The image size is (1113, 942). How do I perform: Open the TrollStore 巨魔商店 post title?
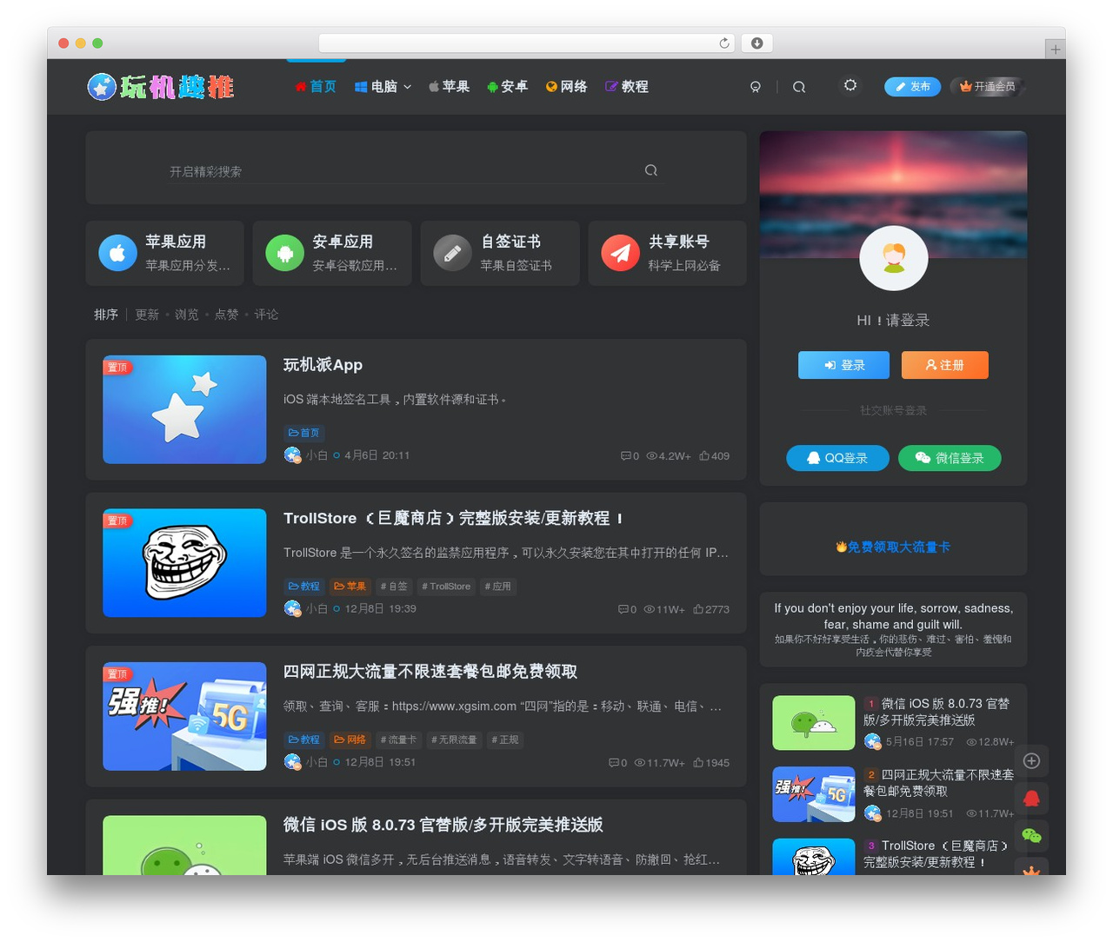click(453, 518)
